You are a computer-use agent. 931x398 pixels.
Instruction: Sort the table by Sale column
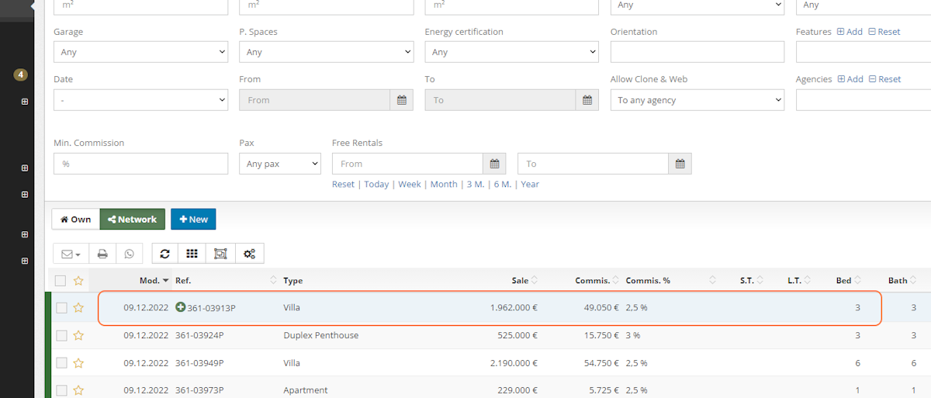[521, 280]
